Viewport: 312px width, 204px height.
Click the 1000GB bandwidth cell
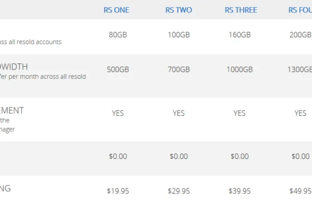[240, 69]
